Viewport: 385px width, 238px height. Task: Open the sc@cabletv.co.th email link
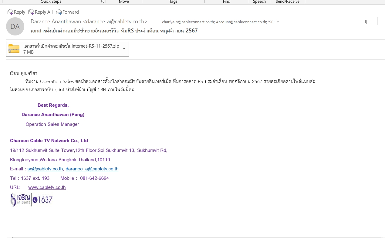point(45,169)
